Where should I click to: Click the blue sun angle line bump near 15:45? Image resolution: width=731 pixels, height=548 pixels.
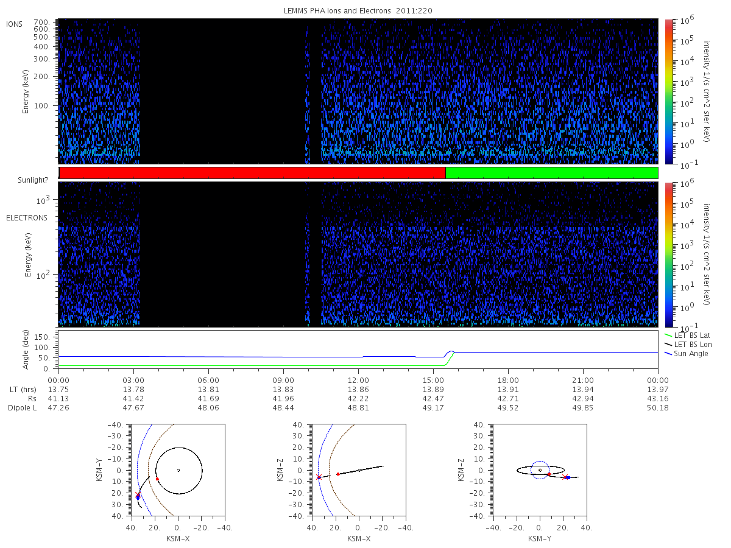[451, 352]
